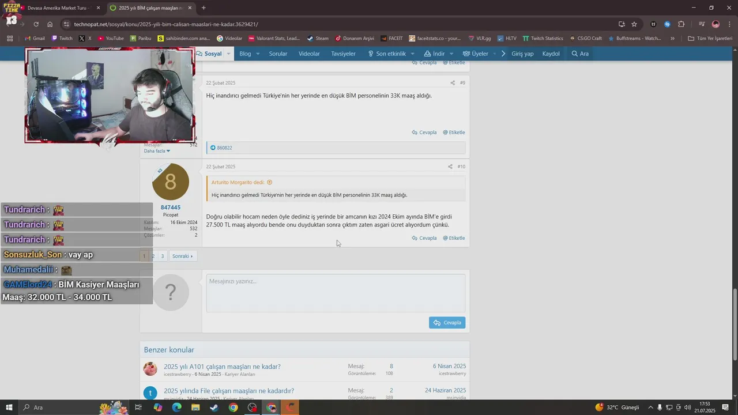Open user 847445's avatar
The height and width of the screenshot is (415, 738).
point(171,182)
